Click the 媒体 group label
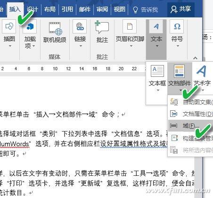Viewport: 213px width, 198px height. coord(54,57)
